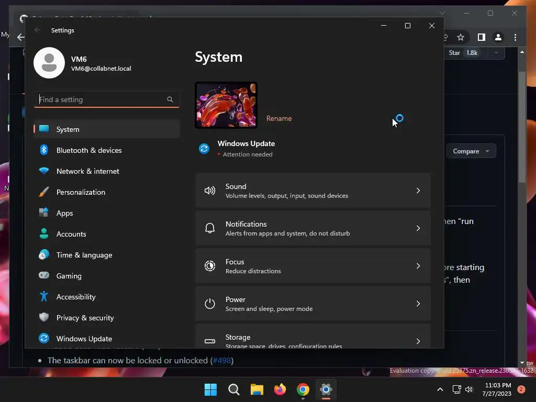
Task: Open Bluetooth & devices settings
Action: (x=107, y=150)
